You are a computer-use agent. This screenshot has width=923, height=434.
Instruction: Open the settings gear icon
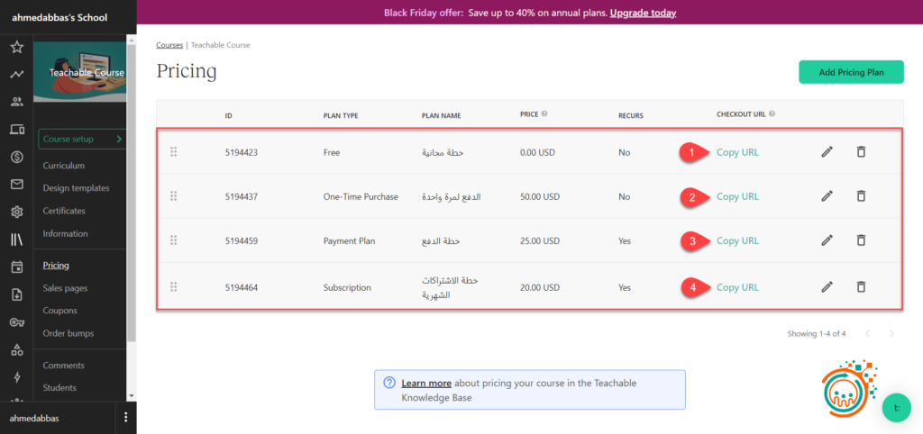[x=16, y=212]
